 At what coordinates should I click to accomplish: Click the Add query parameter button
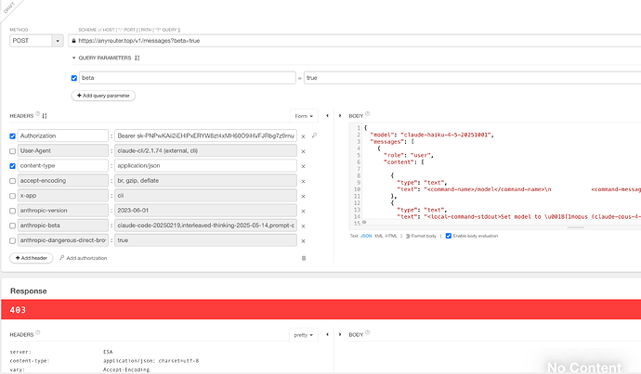click(x=103, y=96)
